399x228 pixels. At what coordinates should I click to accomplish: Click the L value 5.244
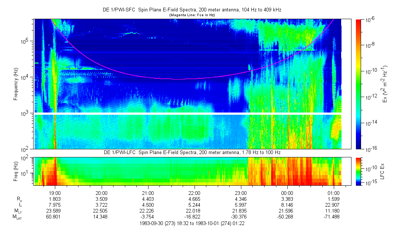[x=195, y=205]
